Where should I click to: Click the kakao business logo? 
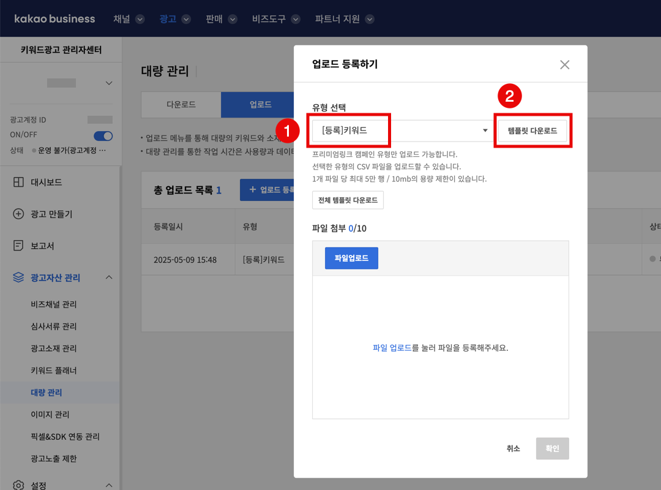[54, 19]
